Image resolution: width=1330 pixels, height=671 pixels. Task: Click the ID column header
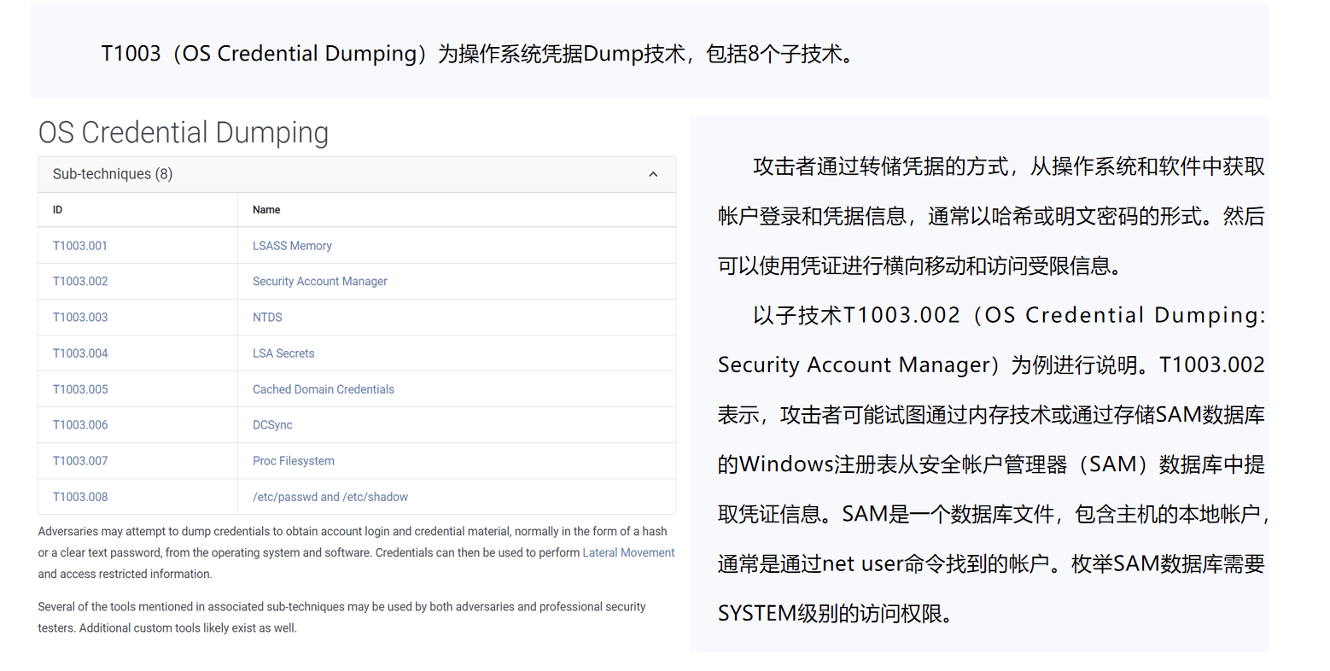pyautogui.click(x=57, y=210)
